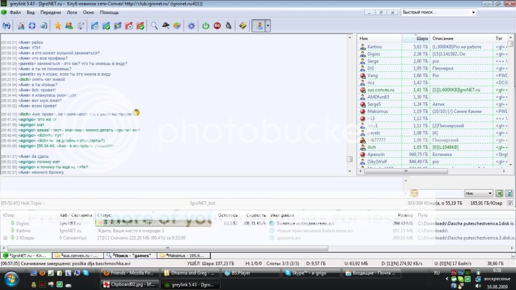Viewport: 516px width, 290px height.
Task: Toggle the user list panel toolbar button
Action: [x=259, y=26]
